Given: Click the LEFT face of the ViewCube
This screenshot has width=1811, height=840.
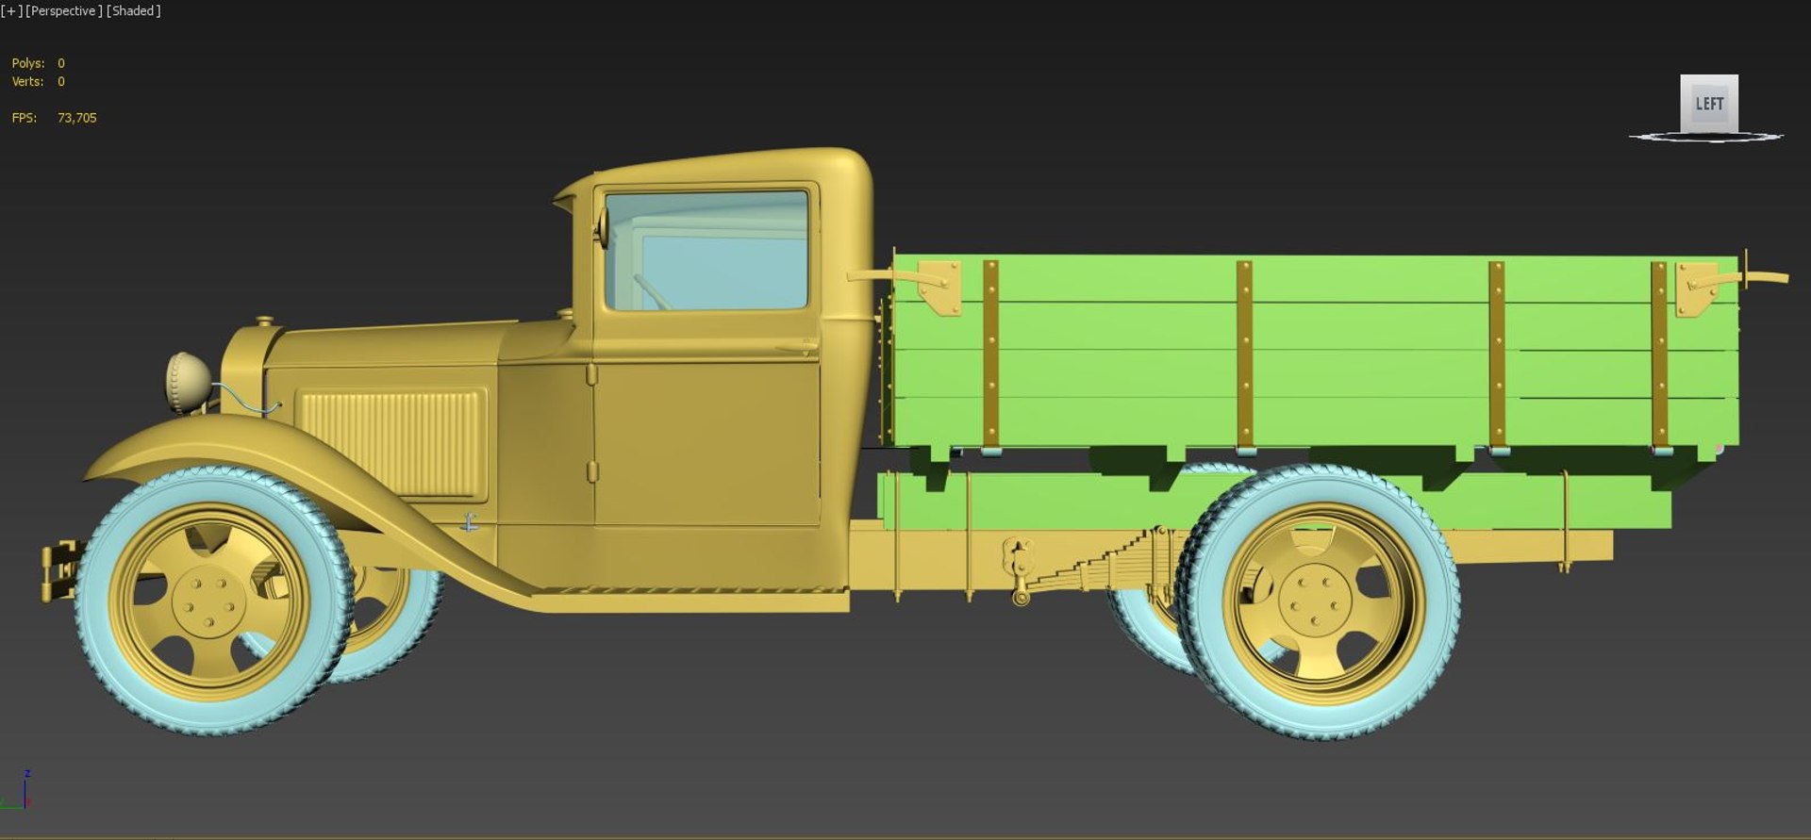Looking at the screenshot, I should tap(1708, 103).
